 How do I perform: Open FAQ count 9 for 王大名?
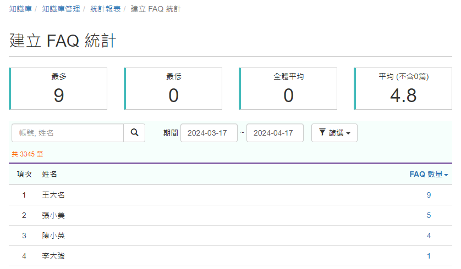(429, 195)
